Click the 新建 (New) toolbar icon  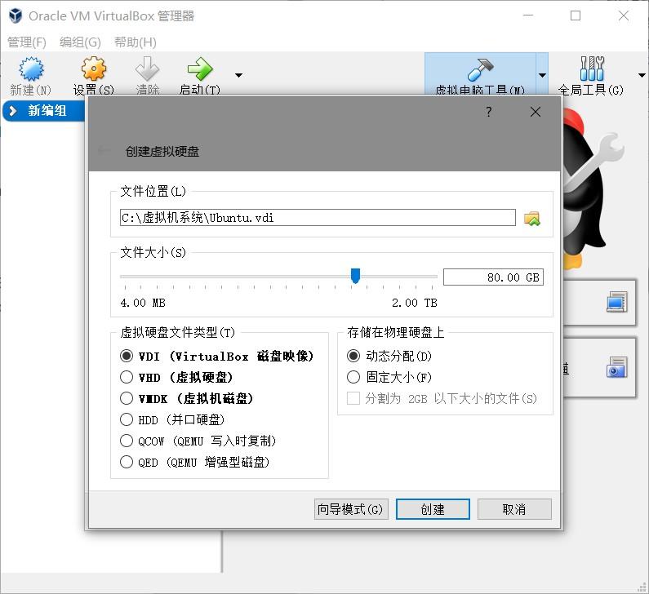tap(31, 69)
